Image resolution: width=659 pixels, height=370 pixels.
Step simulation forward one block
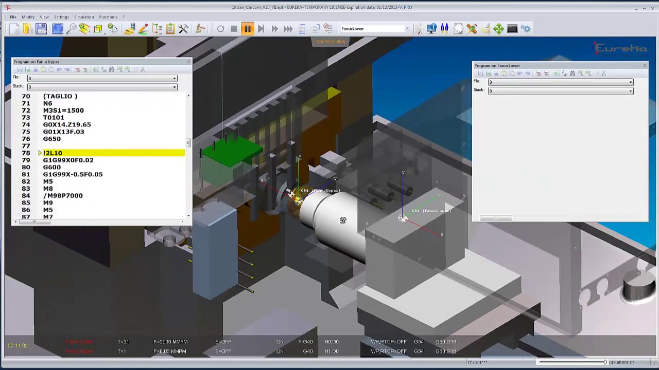(x=261, y=29)
